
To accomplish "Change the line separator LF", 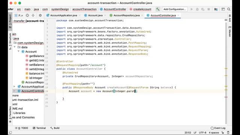I will (195, 132).
